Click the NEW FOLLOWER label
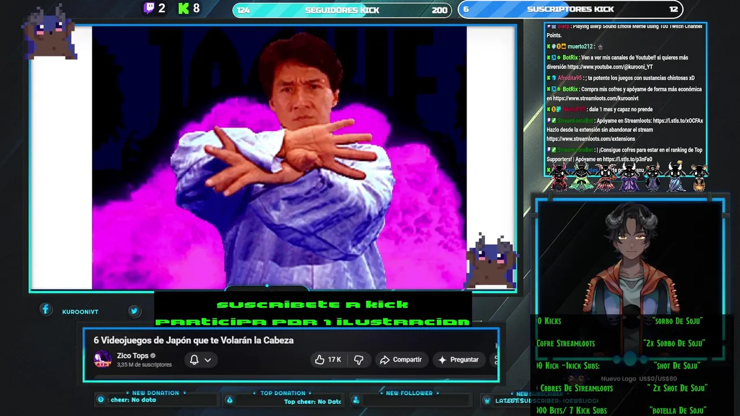This screenshot has height=416, width=740. pos(409,393)
